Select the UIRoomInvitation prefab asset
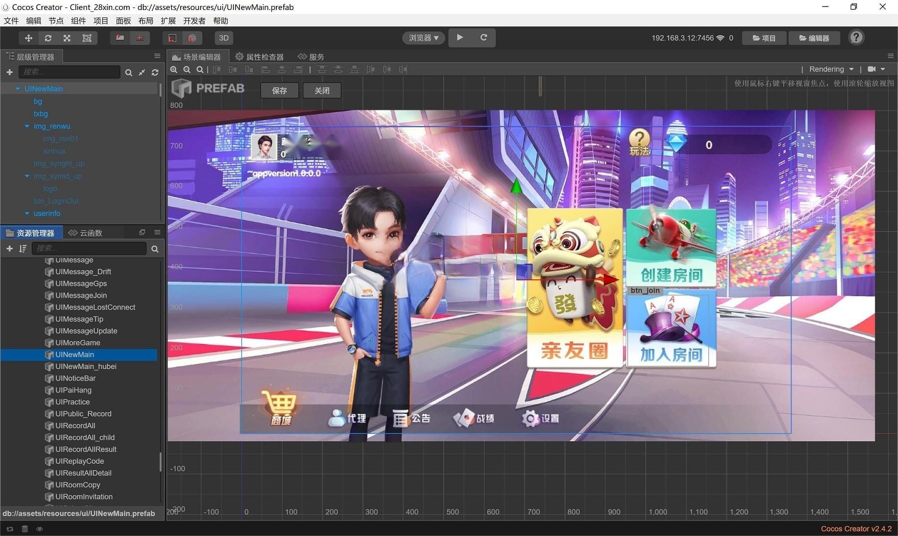This screenshot has height=536, width=898. [x=84, y=497]
